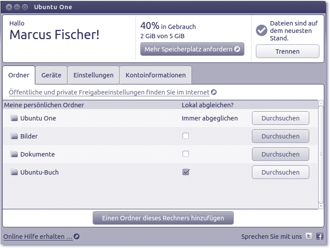
Task: Check the Dokumente sync checkbox
Action: [x=186, y=154]
